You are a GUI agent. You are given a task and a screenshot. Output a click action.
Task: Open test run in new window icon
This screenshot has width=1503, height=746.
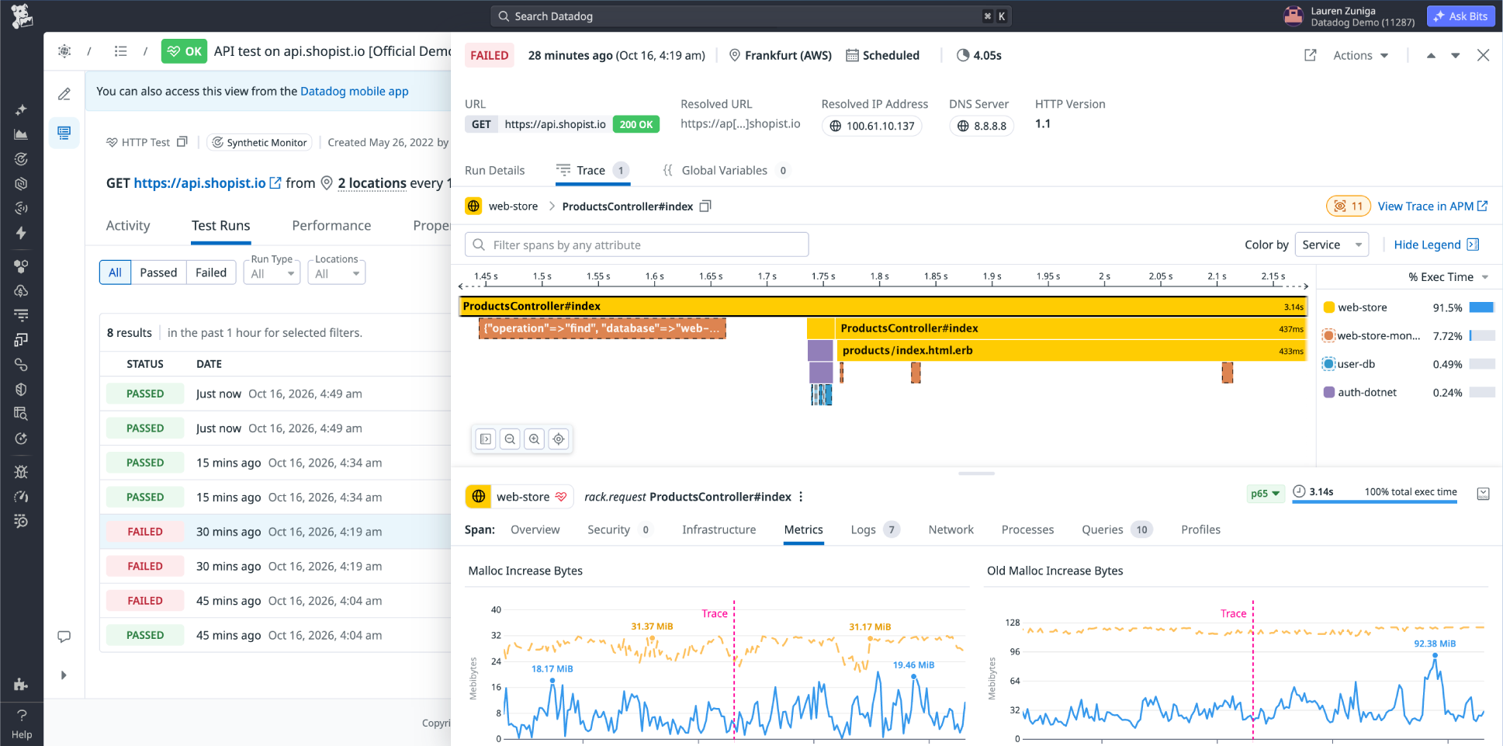click(1311, 55)
